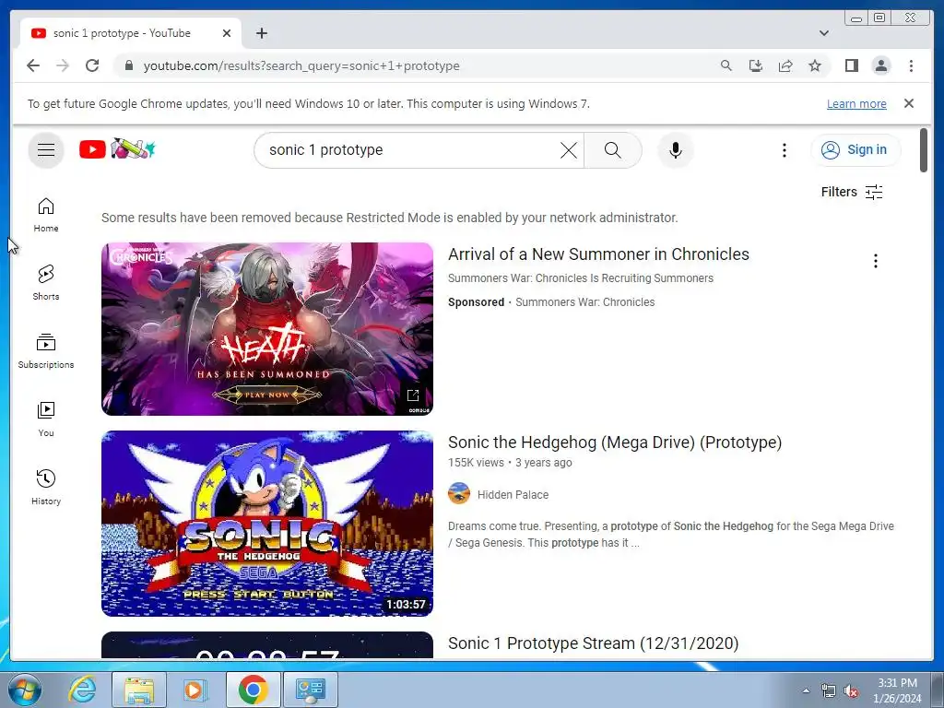Click the Sign in button
Viewport: 944px width, 708px height.
click(855, 150)
